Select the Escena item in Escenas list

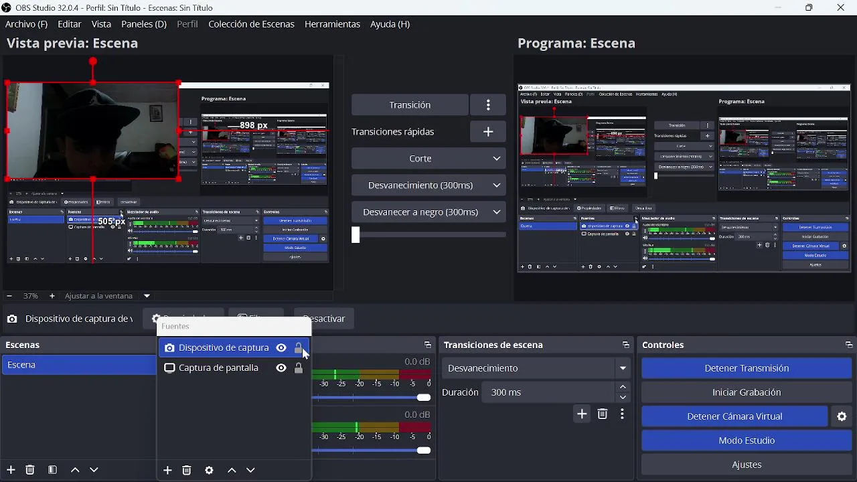[78, 365]
